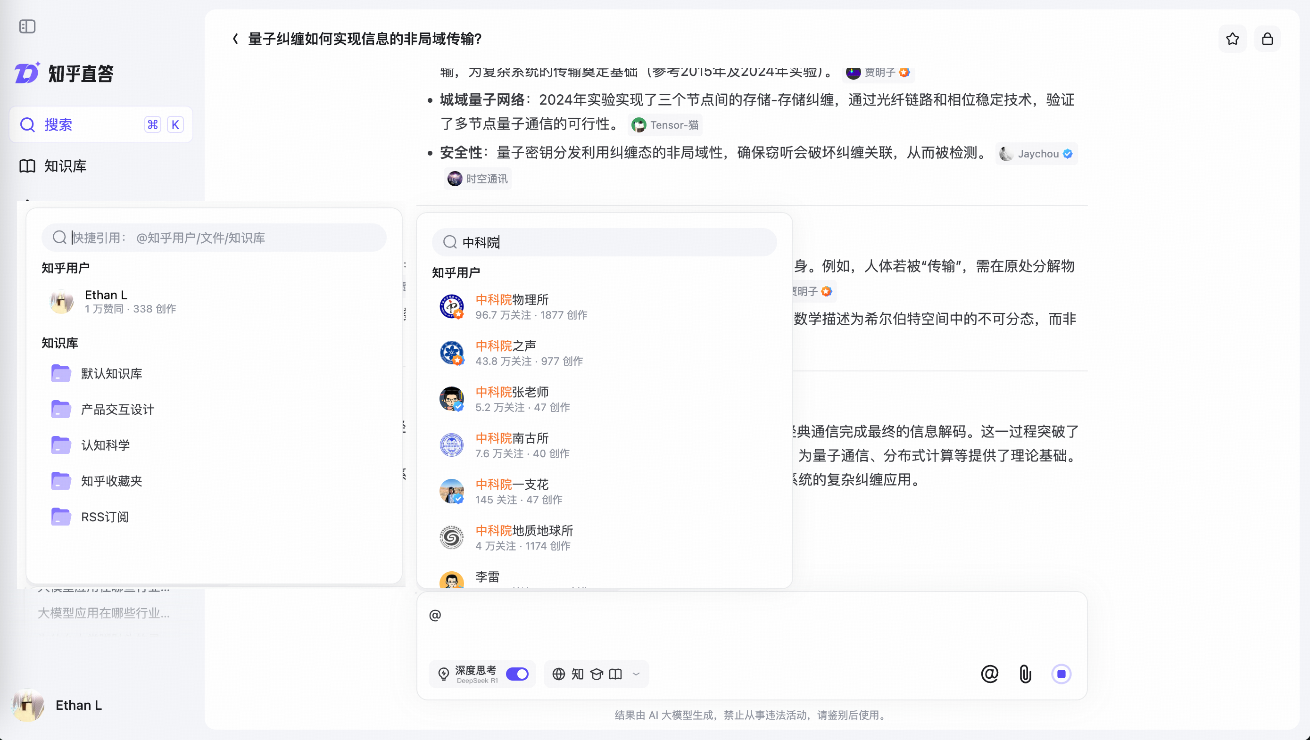Click the @ mention icon button
This screenshot has width=1310, height=740.
989,674
